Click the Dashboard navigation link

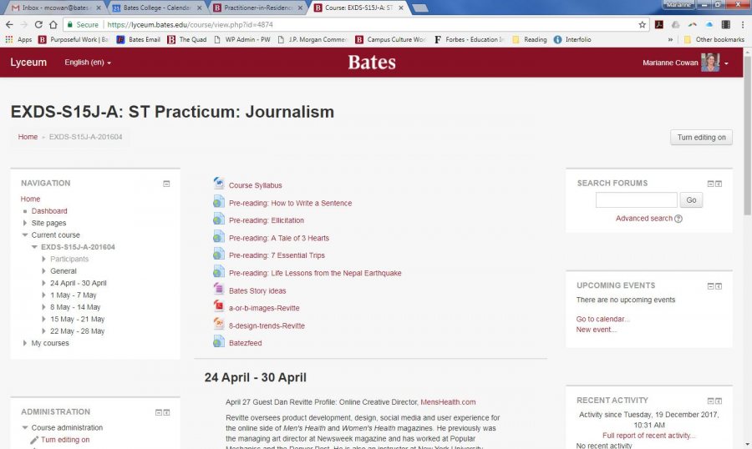click(x=49, y=211)
